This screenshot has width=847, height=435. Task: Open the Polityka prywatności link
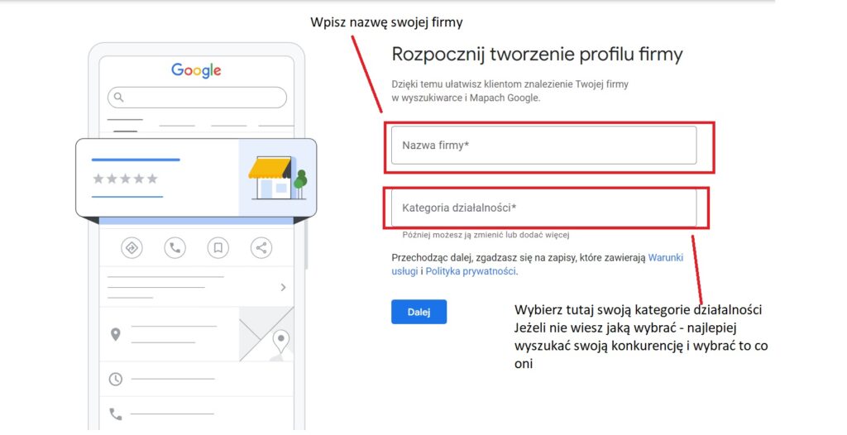pos(471,271)
